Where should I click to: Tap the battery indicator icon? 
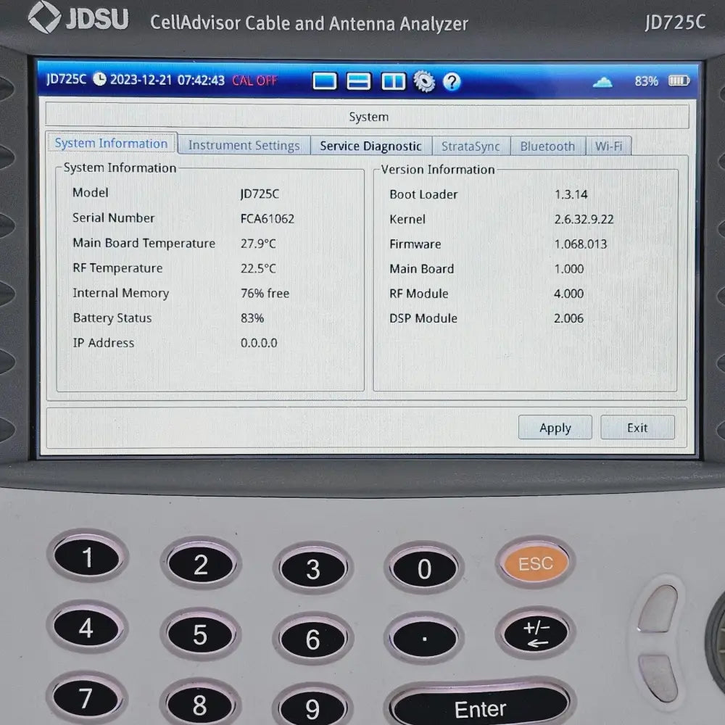pyautogui.click(x=679, y=81)
